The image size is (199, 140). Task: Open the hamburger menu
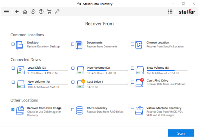pos(6,12)
